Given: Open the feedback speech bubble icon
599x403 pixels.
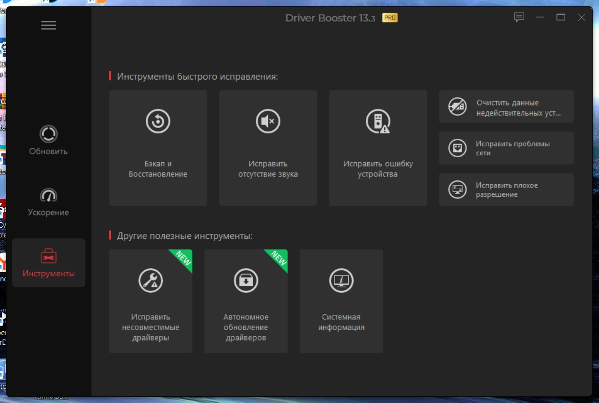Looking at the screenshot, I should pyautogui.click(x=519, y=18).
